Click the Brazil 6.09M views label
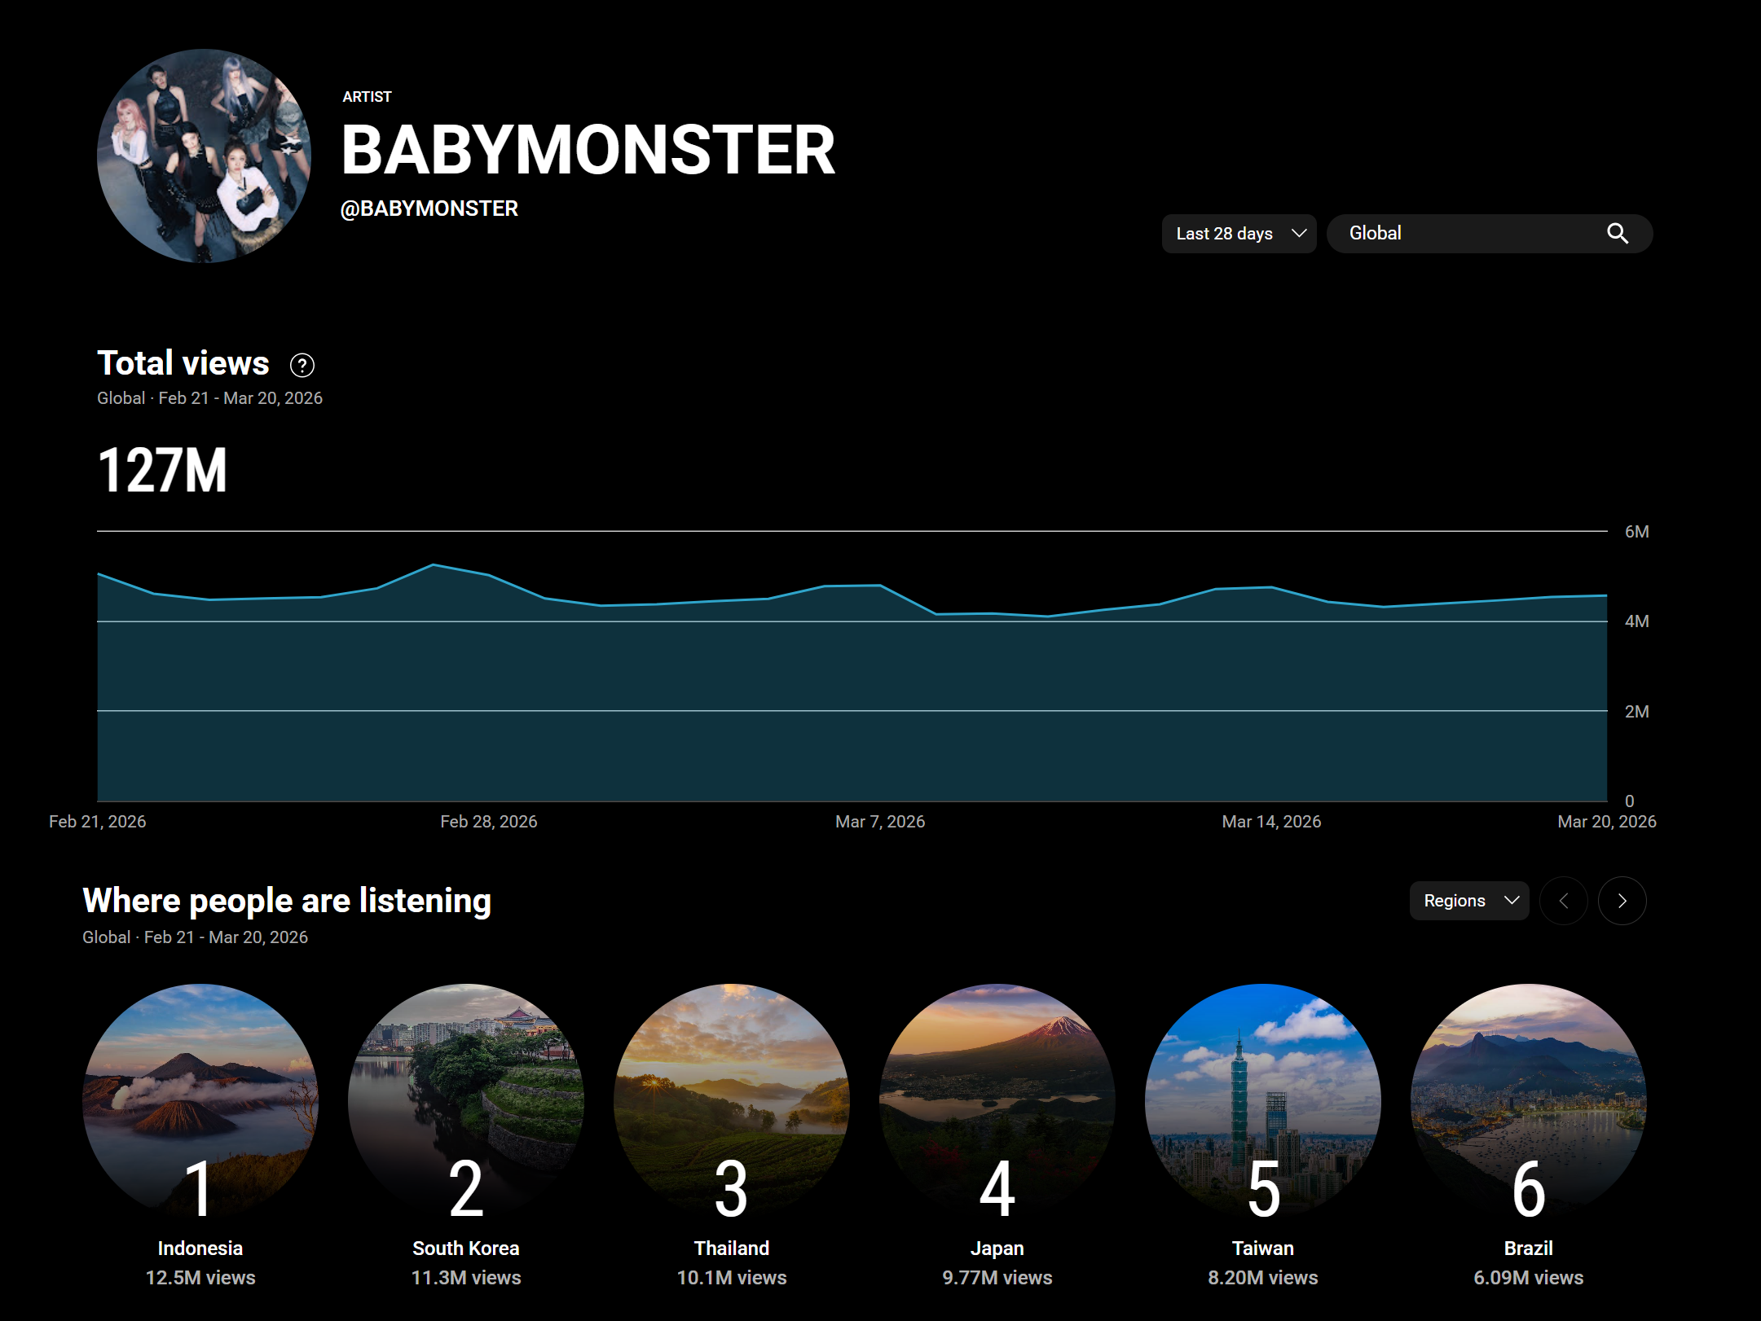 [x=1528, y=1277]
